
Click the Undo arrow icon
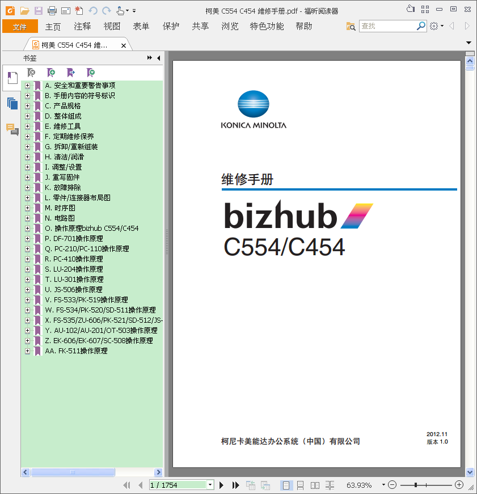coord(92,11)
